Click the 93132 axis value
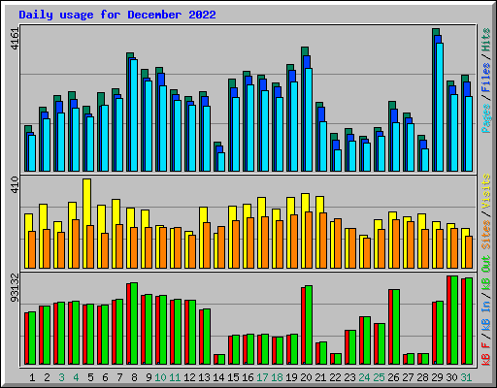 point(15,288)
